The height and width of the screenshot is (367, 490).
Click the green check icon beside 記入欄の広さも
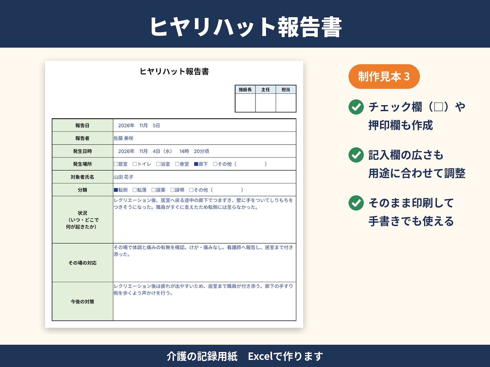pos(356,155)
